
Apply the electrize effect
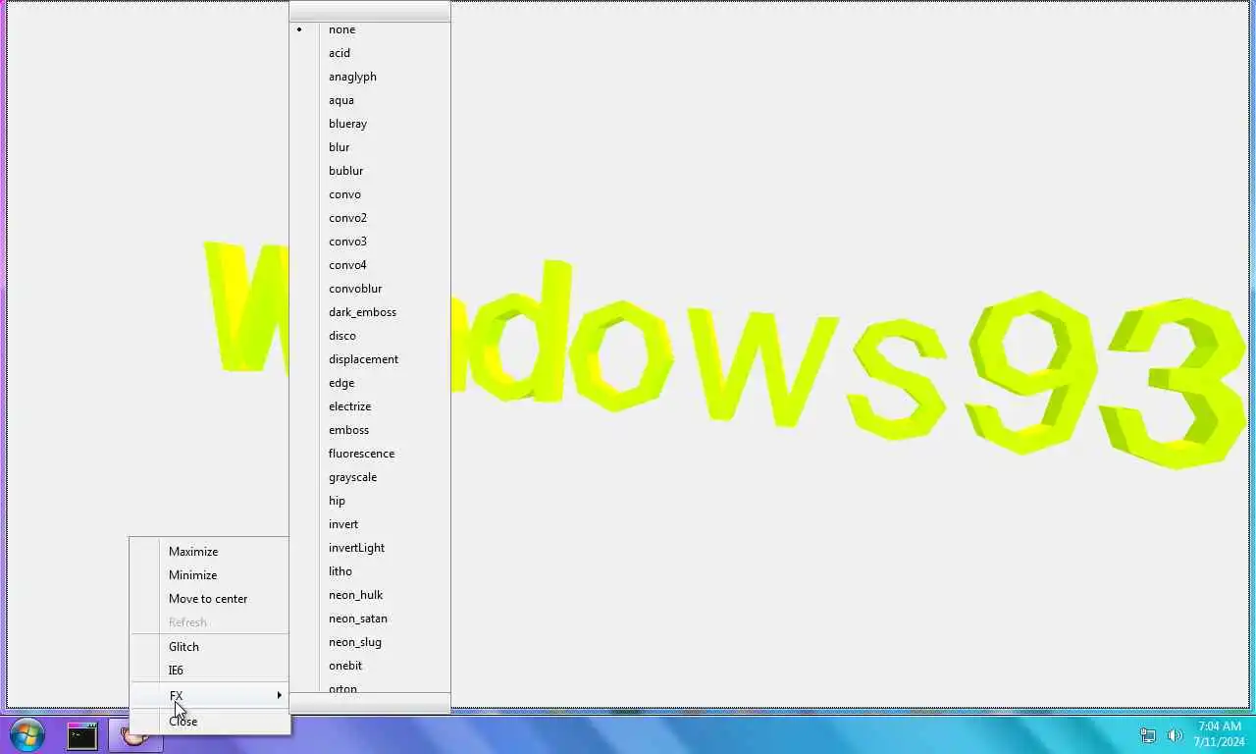click(371, 406)
